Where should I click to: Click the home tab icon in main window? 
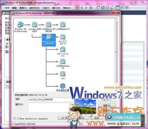pyautogui.click(x=4, y=13)
